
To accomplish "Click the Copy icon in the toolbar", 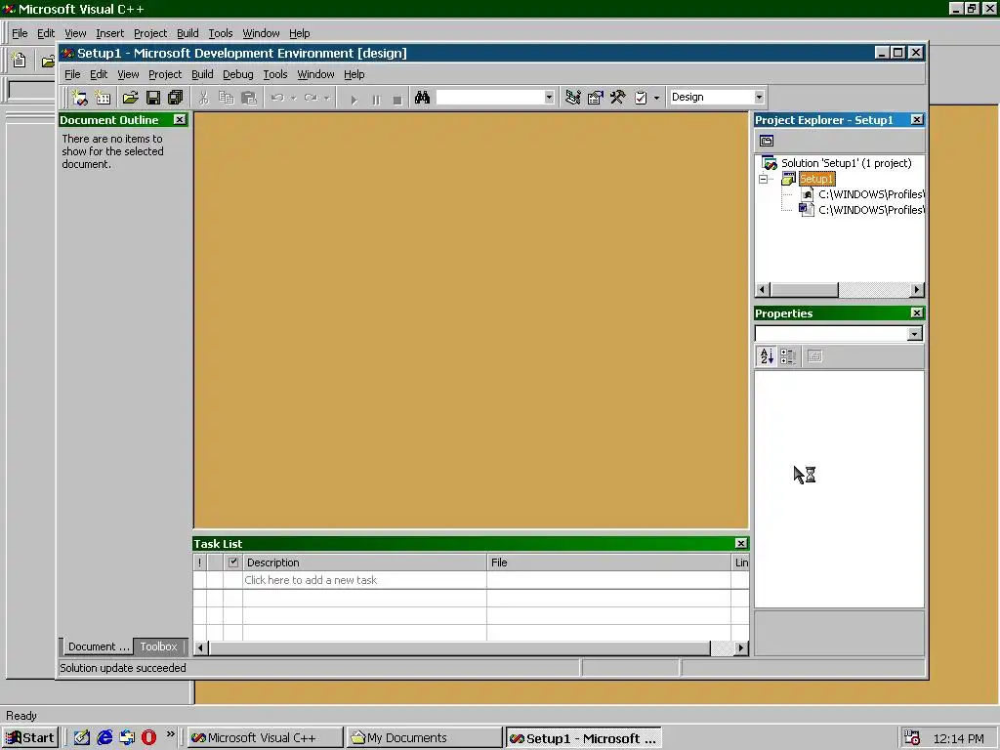I will coord(226,98).
